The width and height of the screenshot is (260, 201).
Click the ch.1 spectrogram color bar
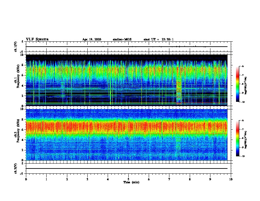(x=238, y=84)
